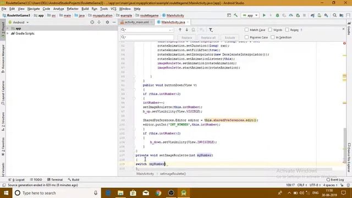Click the run window icon left of hammer
Image resolution: width=352 pixels, height=198 pixels.
click(x=229, y=15)
